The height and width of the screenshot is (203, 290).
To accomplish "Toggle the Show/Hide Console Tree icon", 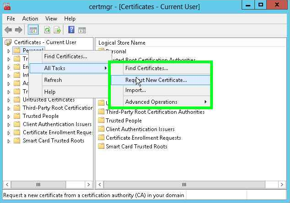I will (x=33, y=30).
